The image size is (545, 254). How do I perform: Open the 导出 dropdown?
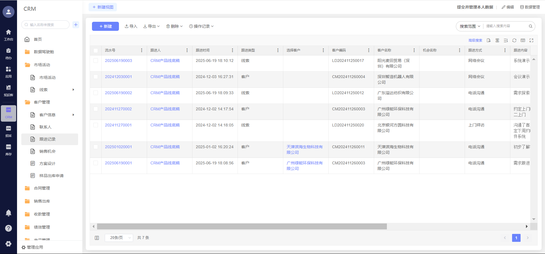coord(152,26)
